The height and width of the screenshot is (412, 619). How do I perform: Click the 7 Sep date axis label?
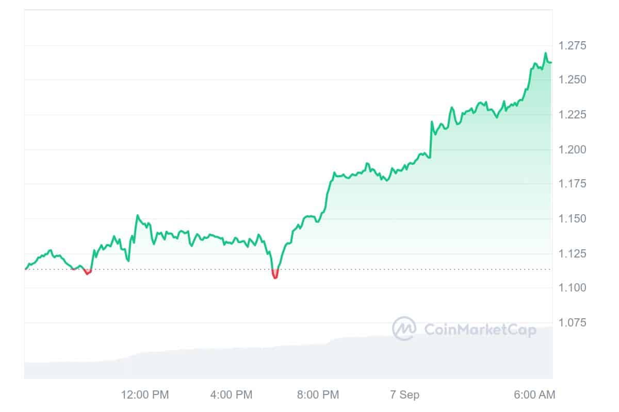[404, 395]
